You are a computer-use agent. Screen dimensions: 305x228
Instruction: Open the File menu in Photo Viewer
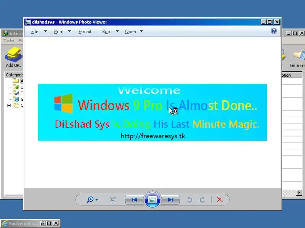pos(35,32)
